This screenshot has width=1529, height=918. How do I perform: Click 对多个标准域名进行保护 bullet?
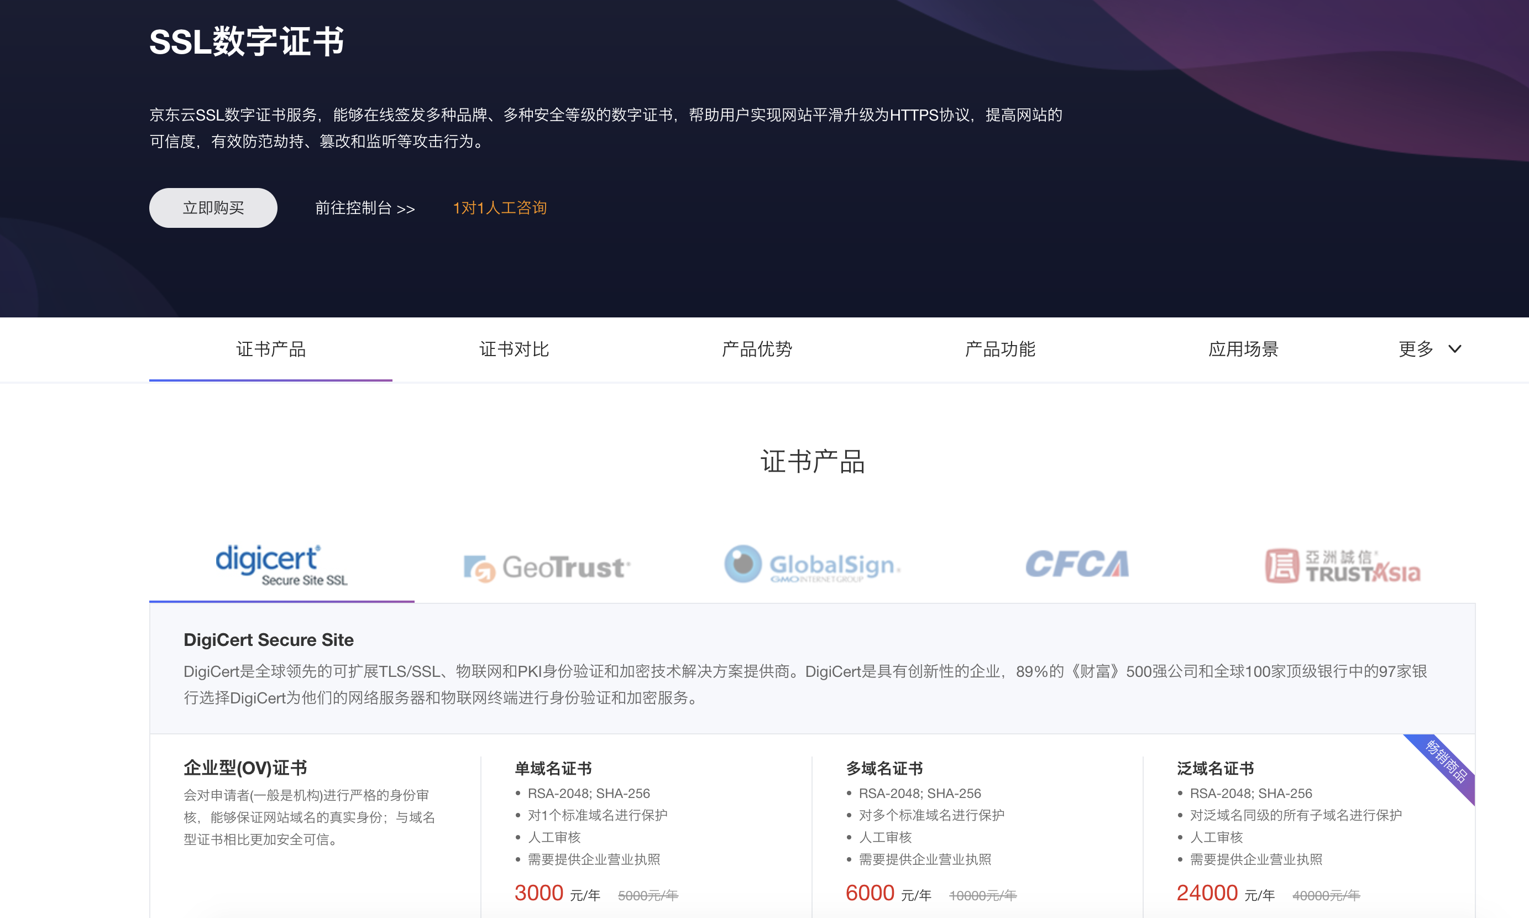click(932, 815)
